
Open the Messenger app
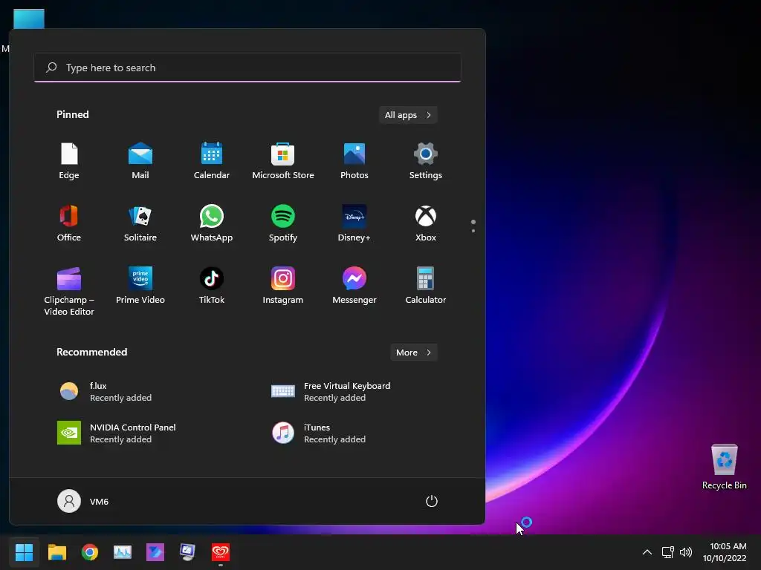point(354,286)
